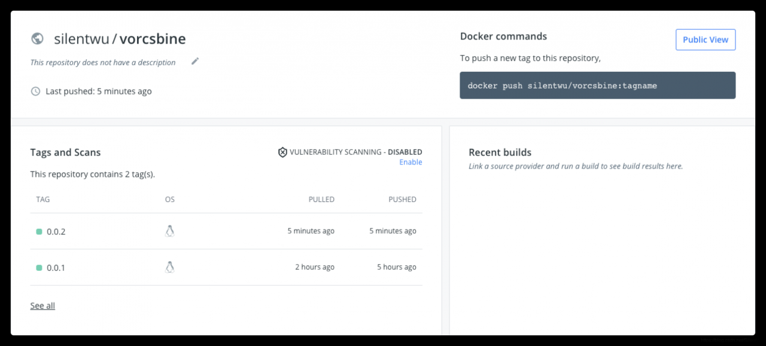Open the Public View button
This screenshot has height=346, width=766.
[x=705, y=39]
